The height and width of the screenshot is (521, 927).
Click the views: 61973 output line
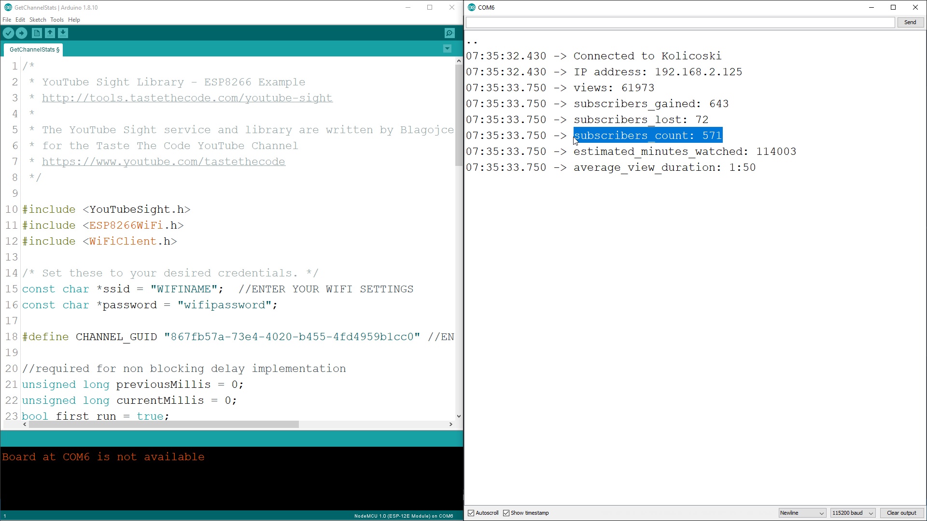(614, 88)
